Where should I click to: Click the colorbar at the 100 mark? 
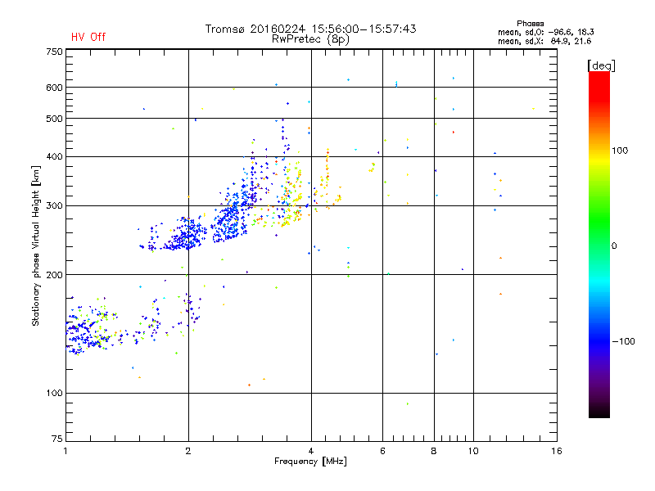[x=599, y=151]
